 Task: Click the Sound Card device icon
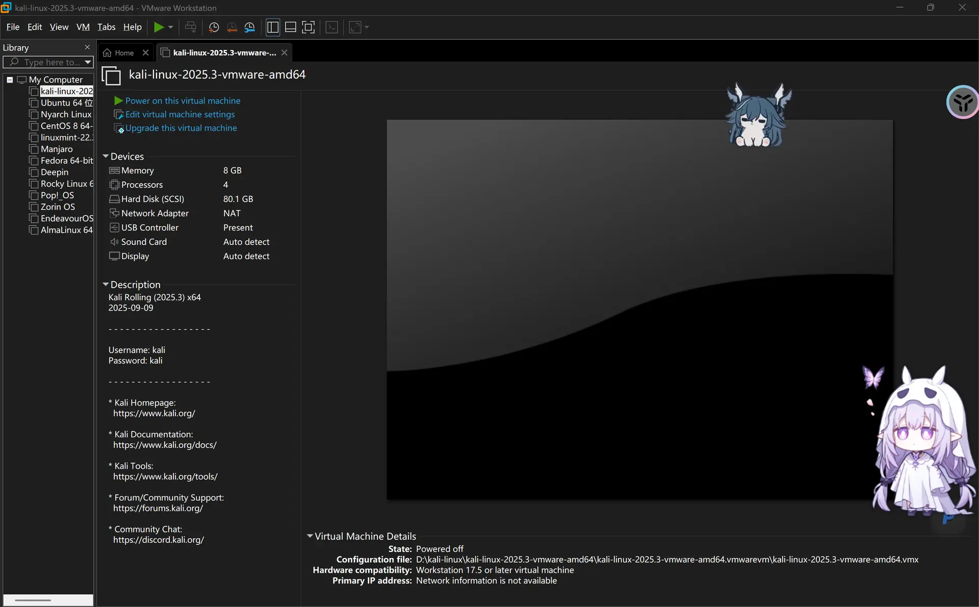pos(115,242)
